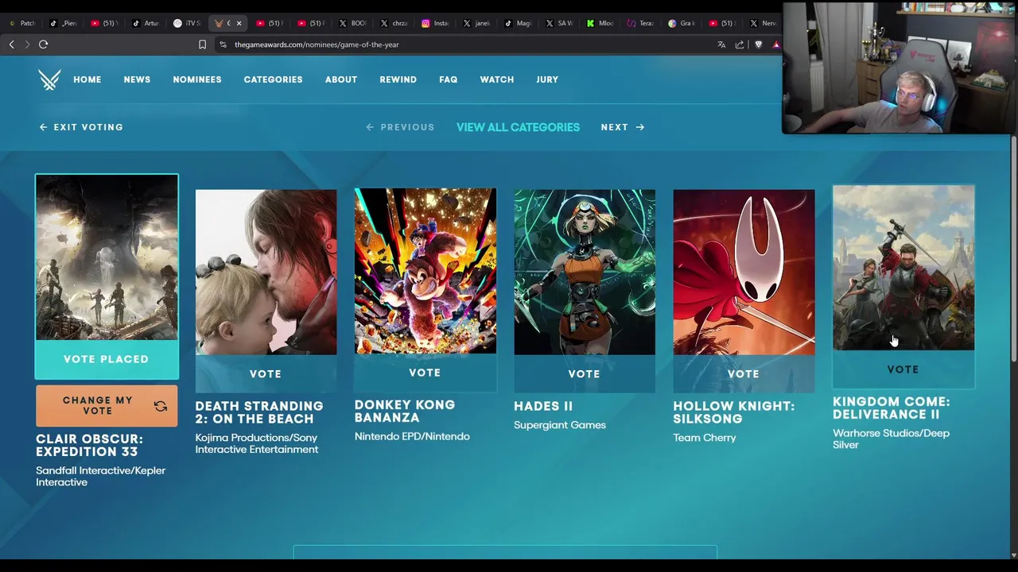Open the NEWS menu item

[137, 79]
